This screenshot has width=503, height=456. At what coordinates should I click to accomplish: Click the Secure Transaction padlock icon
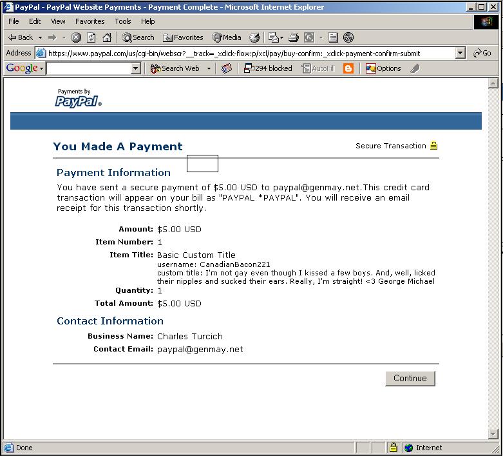click(x=433, y=146)
